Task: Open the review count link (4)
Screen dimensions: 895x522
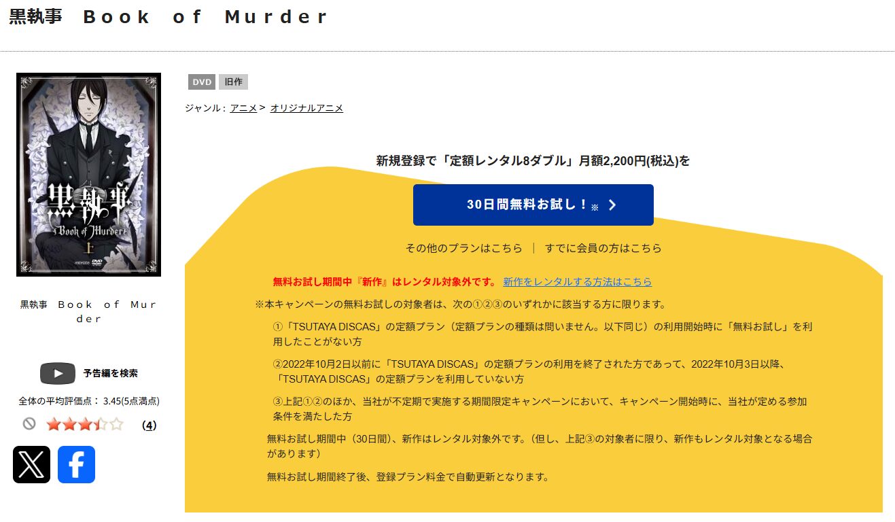Action: point(150,425)
